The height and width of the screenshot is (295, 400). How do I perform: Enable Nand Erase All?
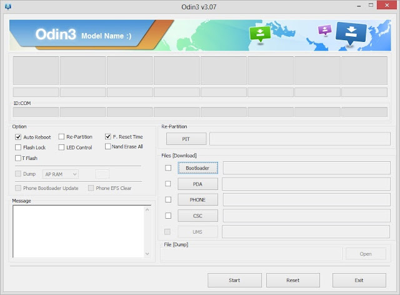(x=108, y=146)
